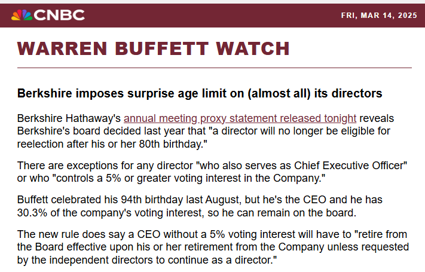This screenshot has height=272, width=425.
Task: Click the maroon header banner background
Action: coord(213,16)
